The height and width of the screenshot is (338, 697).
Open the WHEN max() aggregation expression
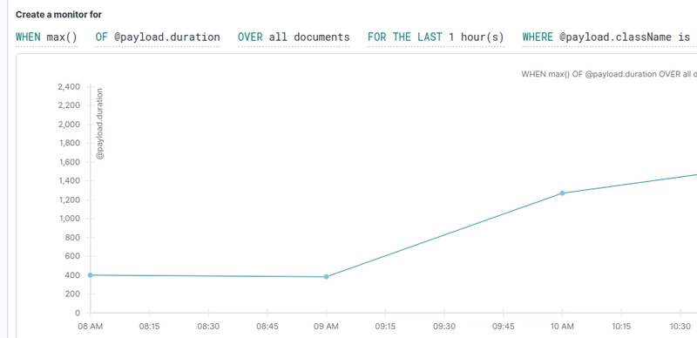pyautogui.click(x=46, y=37)
